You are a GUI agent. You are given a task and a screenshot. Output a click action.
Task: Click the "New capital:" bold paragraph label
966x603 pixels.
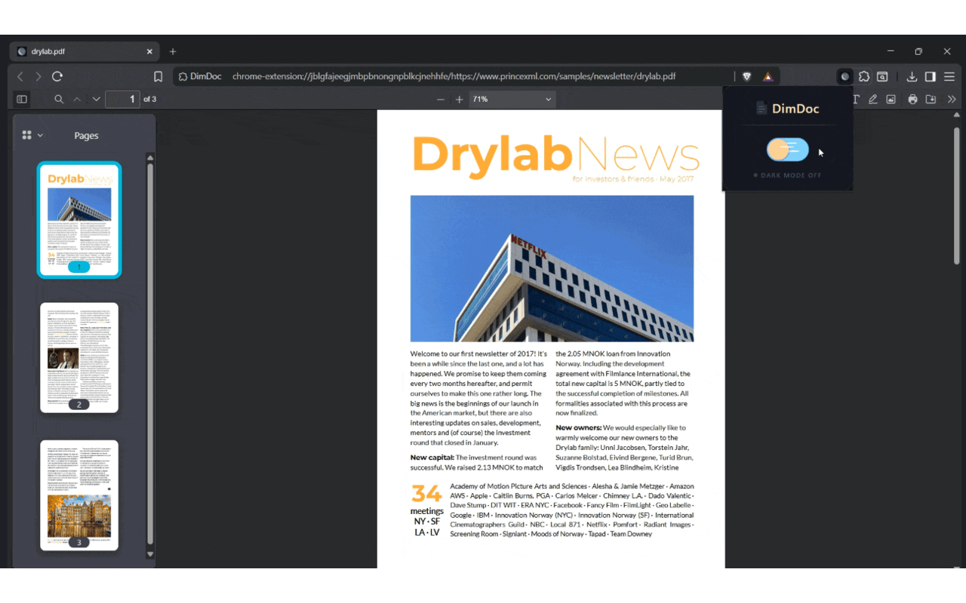pos(432,458)
